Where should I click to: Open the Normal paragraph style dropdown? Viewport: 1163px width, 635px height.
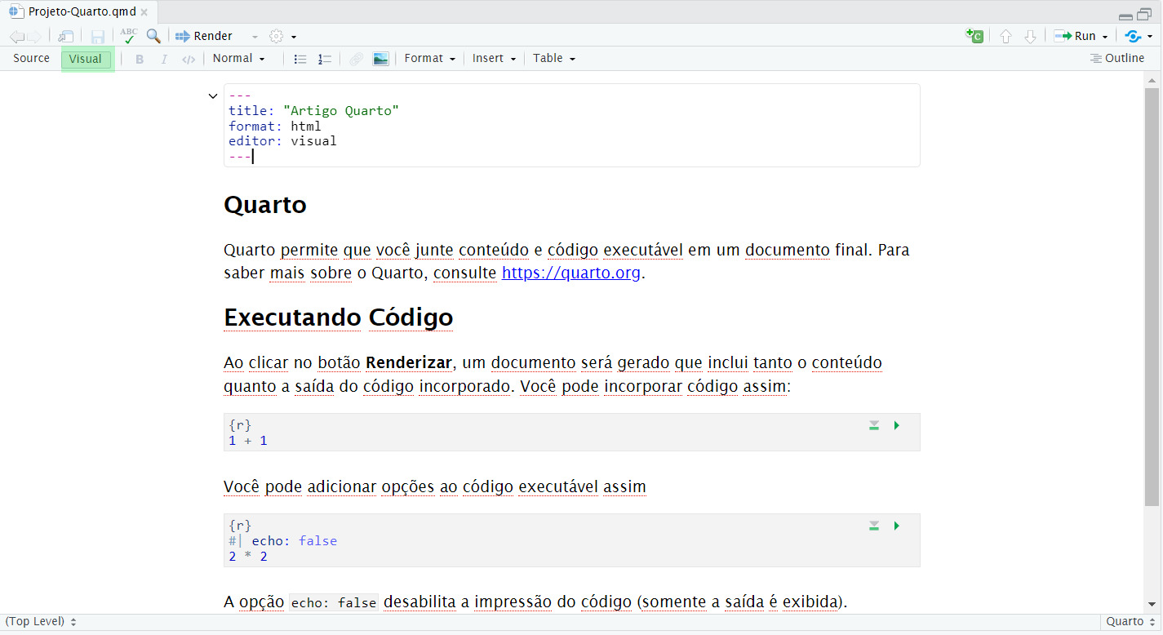(239, 58)
